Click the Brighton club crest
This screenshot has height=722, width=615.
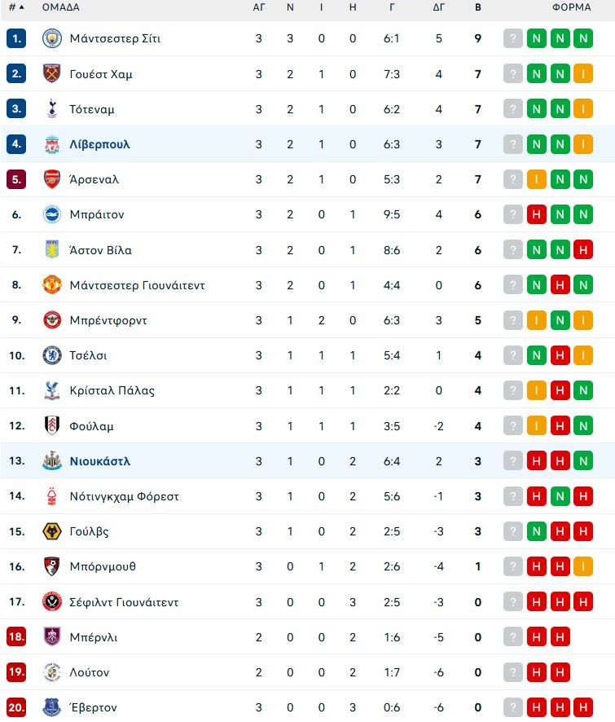[x=52, y=214]
